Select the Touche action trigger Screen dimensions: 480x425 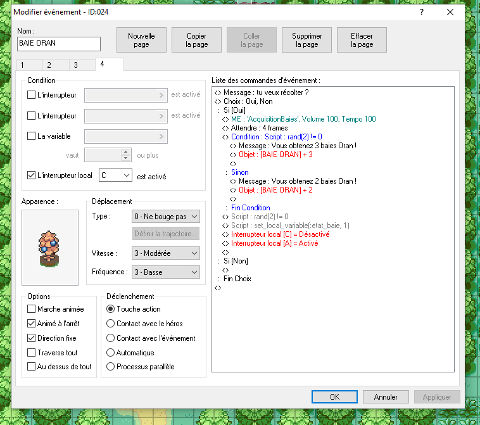pyautogui.click(x=111, y=308)
